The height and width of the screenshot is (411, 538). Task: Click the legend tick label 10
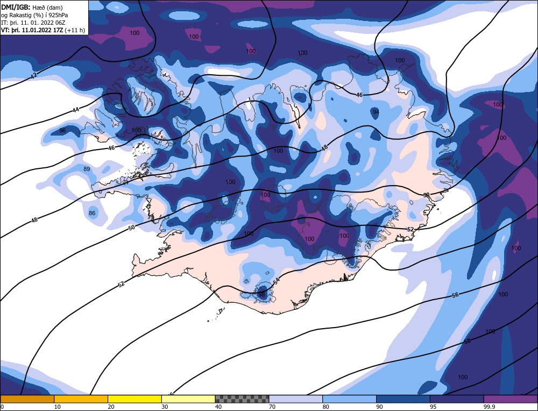58,407
